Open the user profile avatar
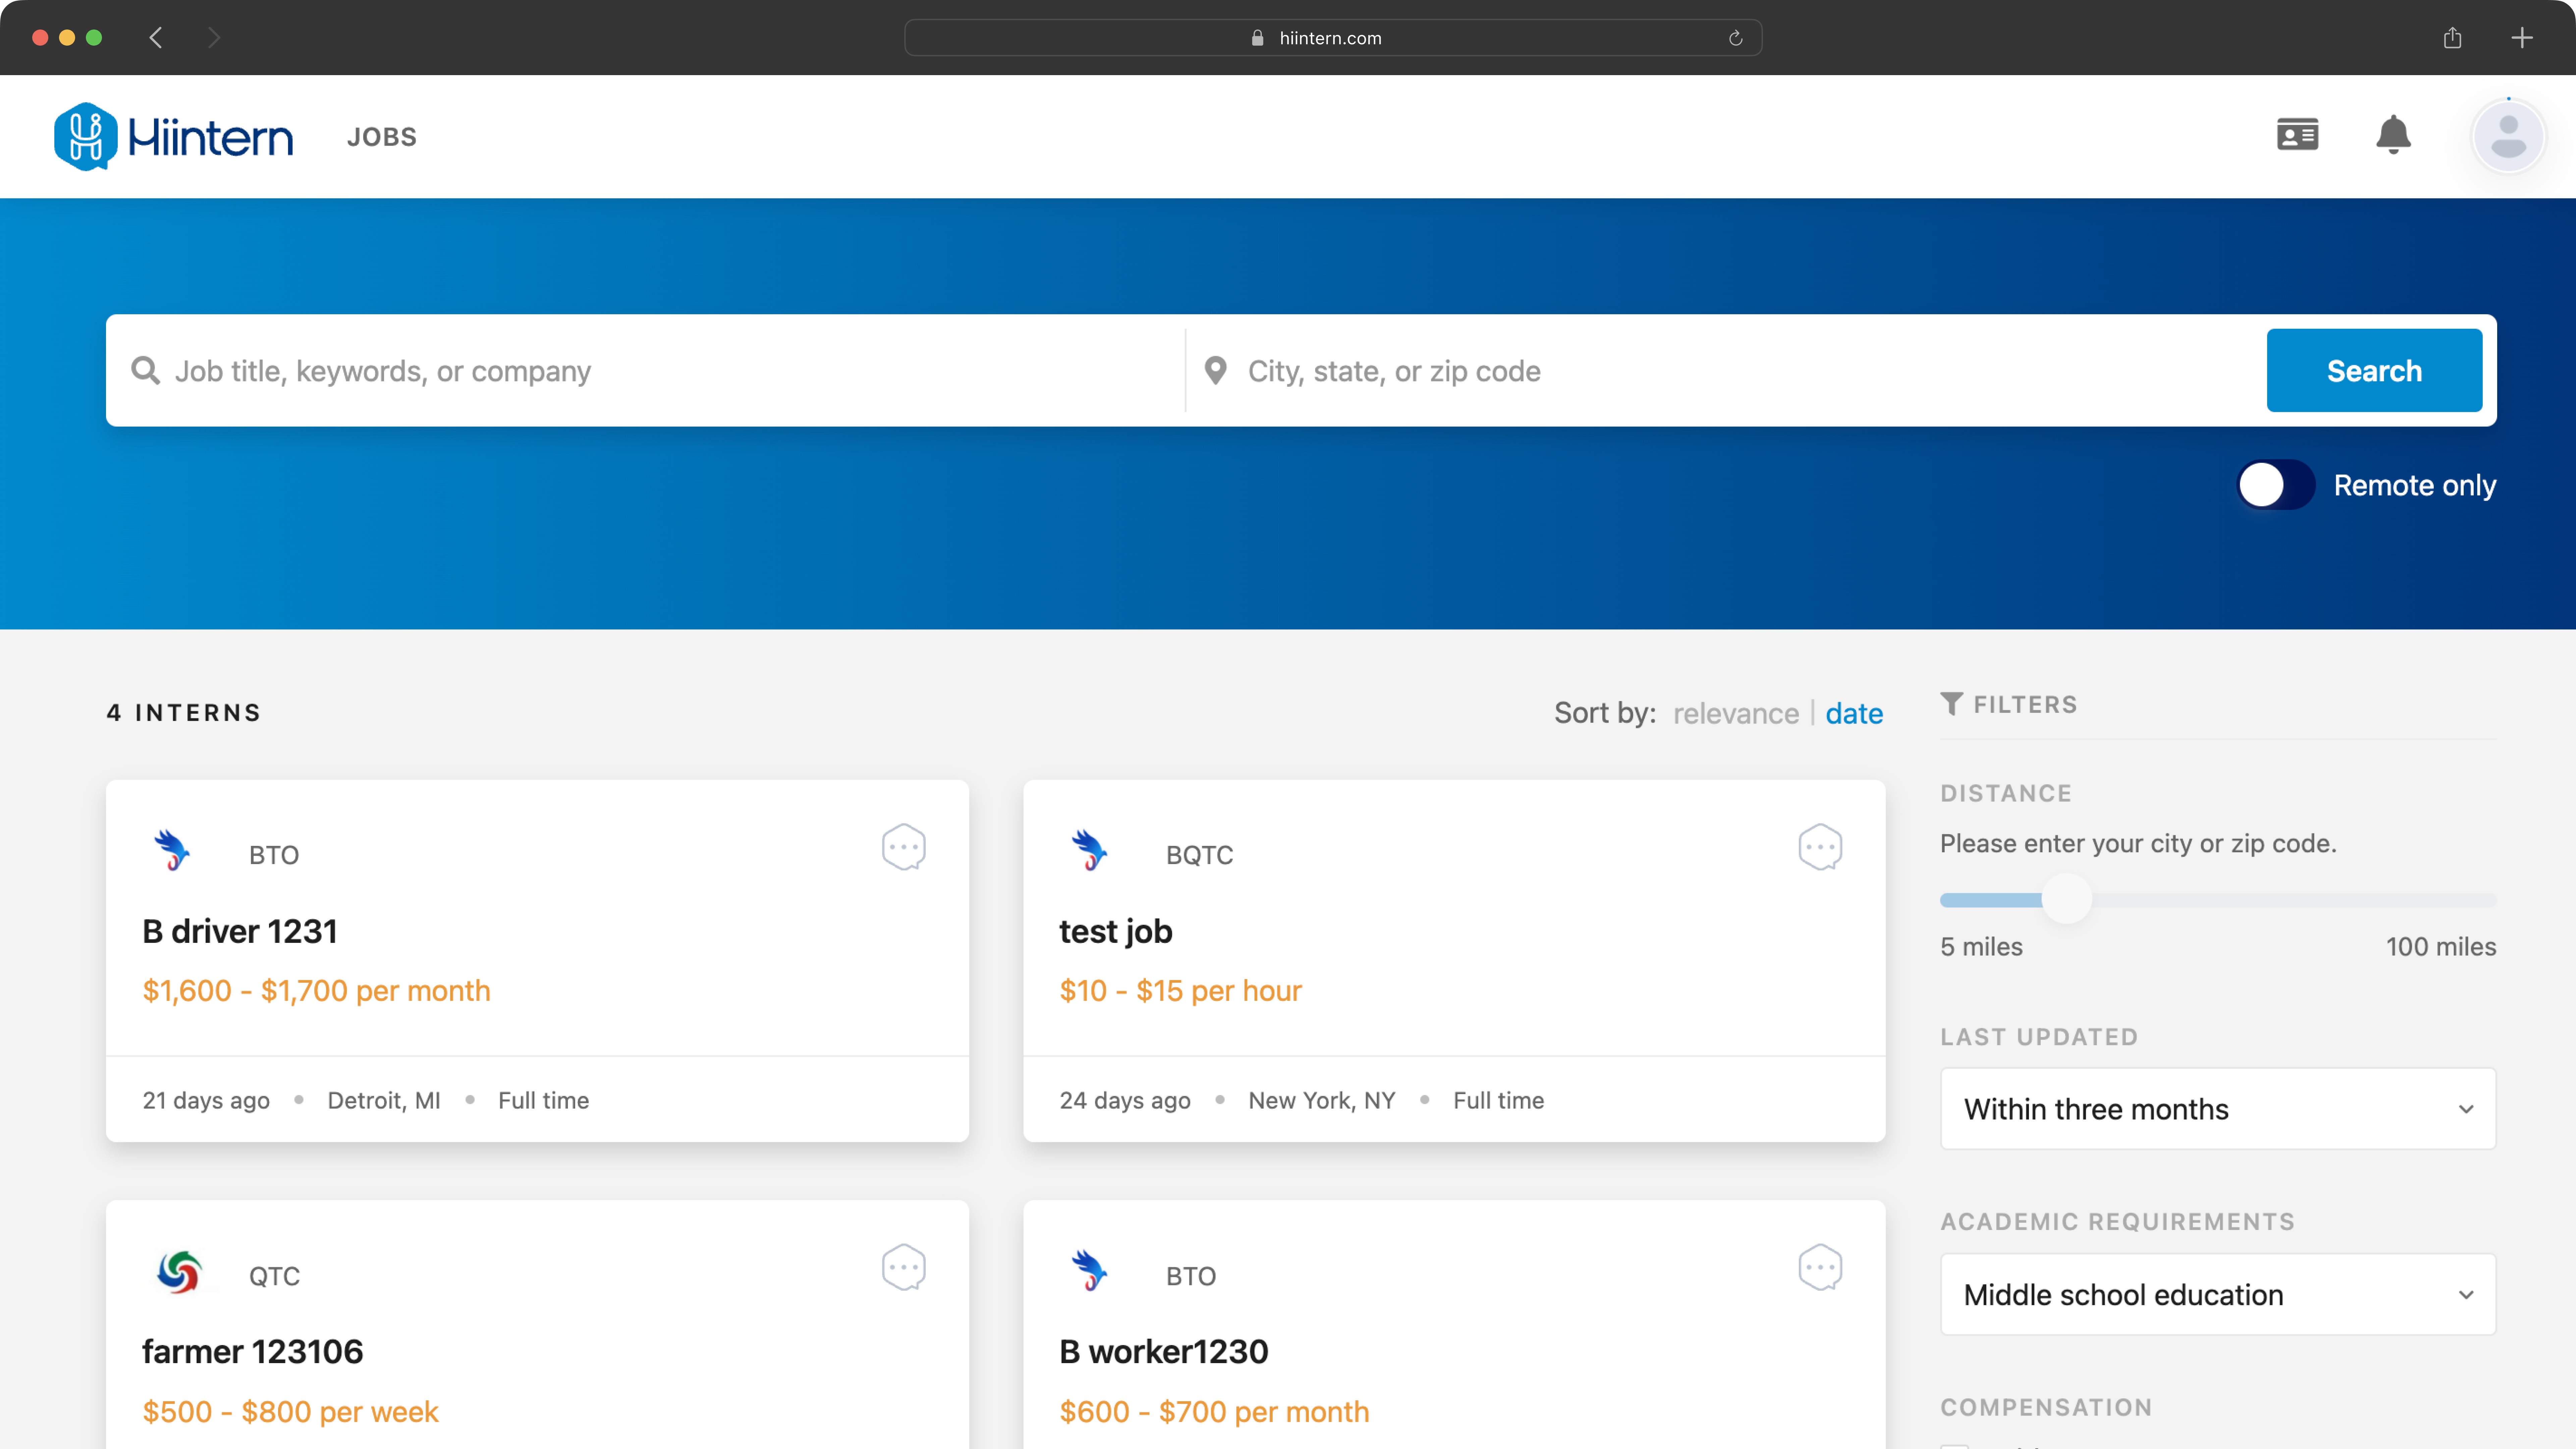The image size is (2576, 1449). click(2508, 136)
